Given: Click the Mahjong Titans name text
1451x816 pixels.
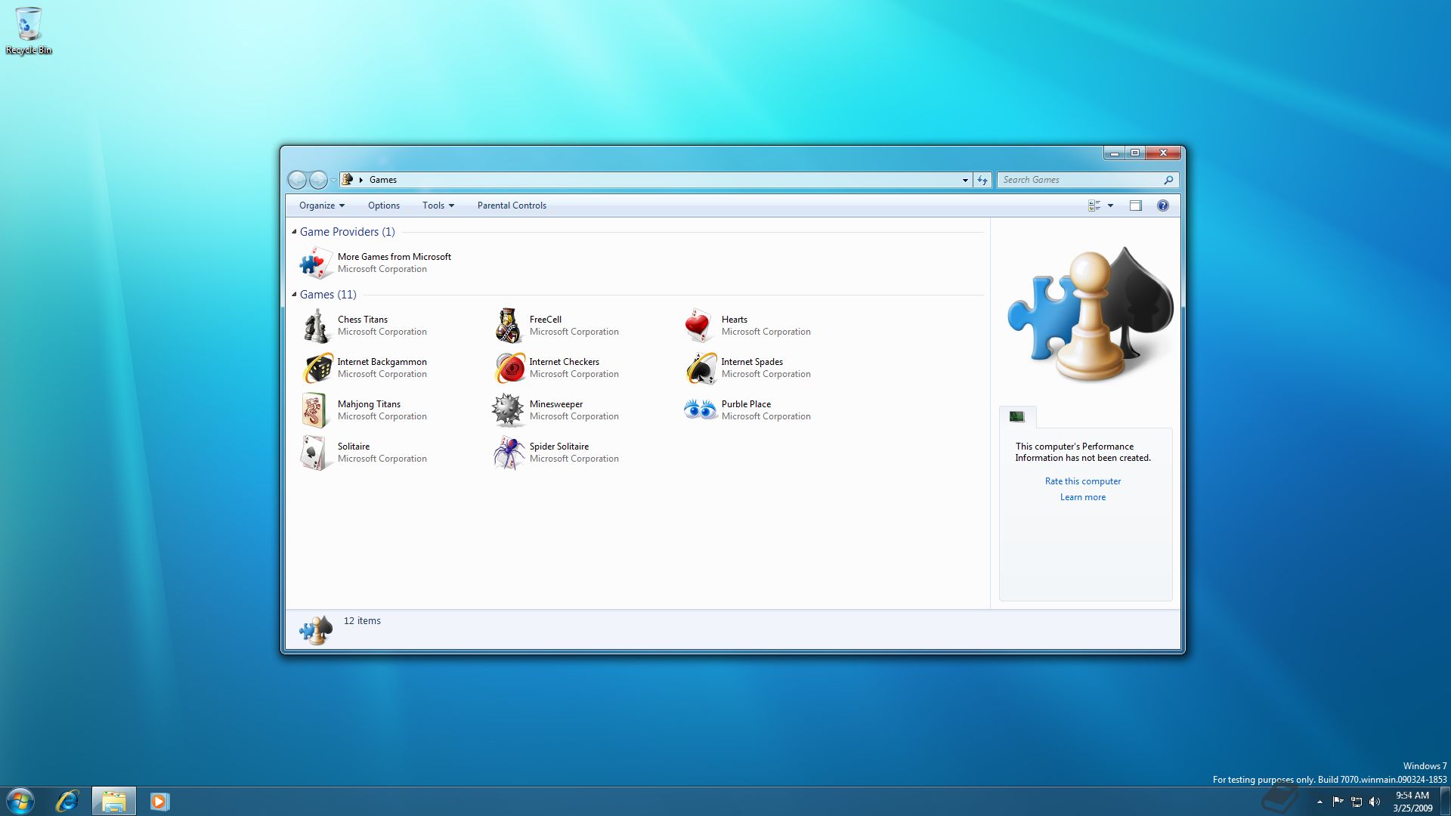Looking at the screenshot, I should [369, 404].
